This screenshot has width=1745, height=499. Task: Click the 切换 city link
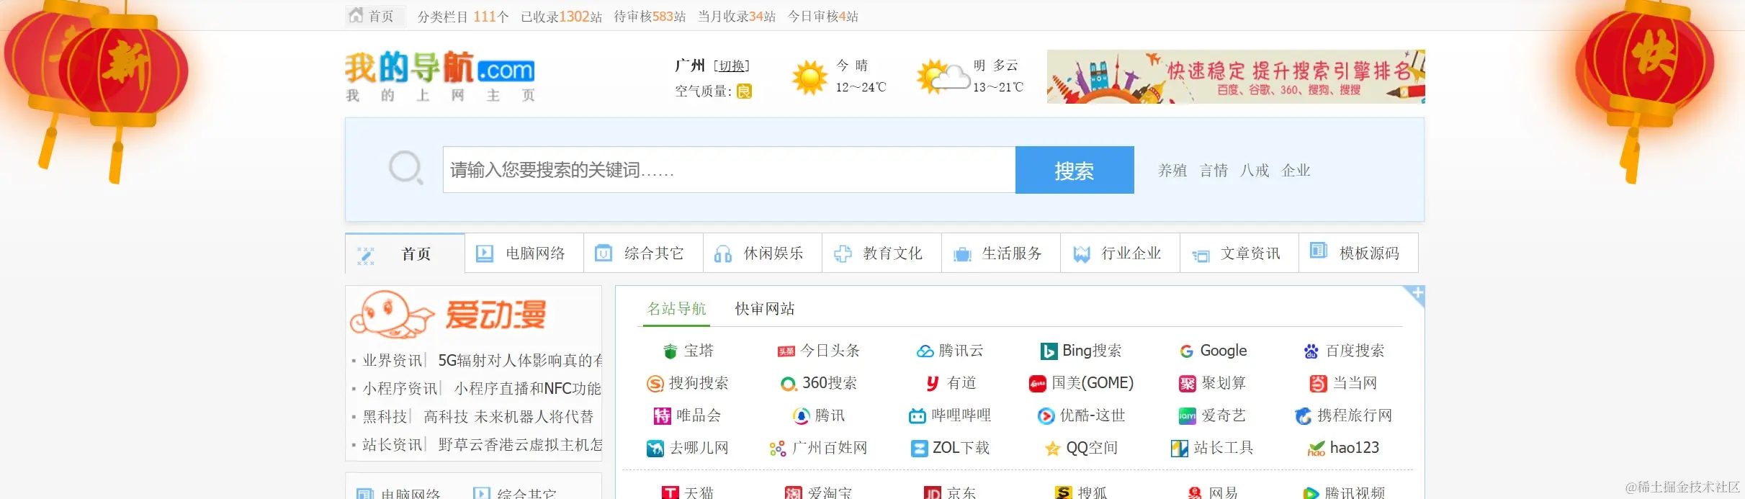click(732, 66)
